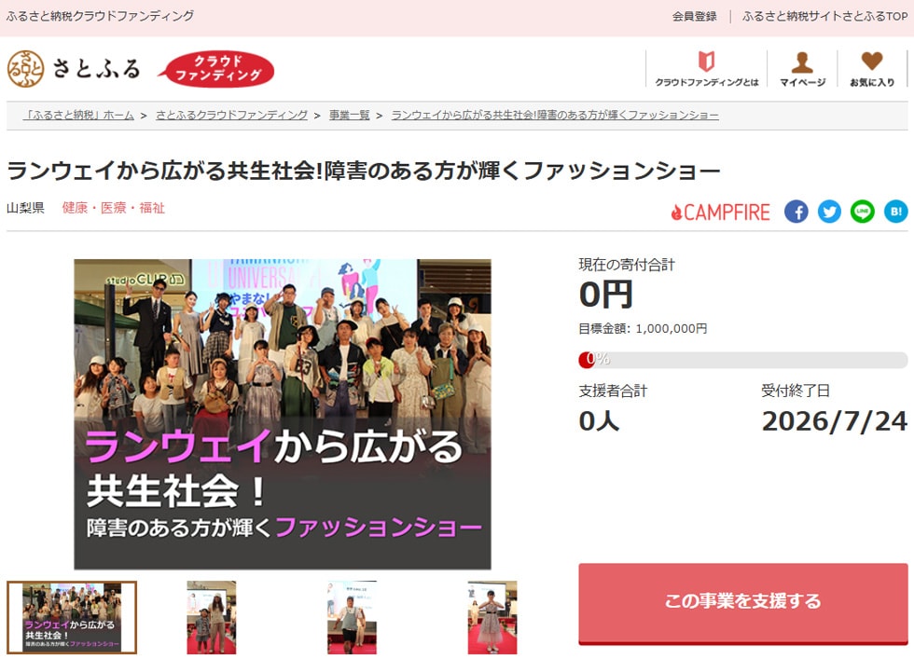Click the 0人 supporter count
The width and height of the screenshot is (914, 659).
pyautogui.click(x=599, y=420)
